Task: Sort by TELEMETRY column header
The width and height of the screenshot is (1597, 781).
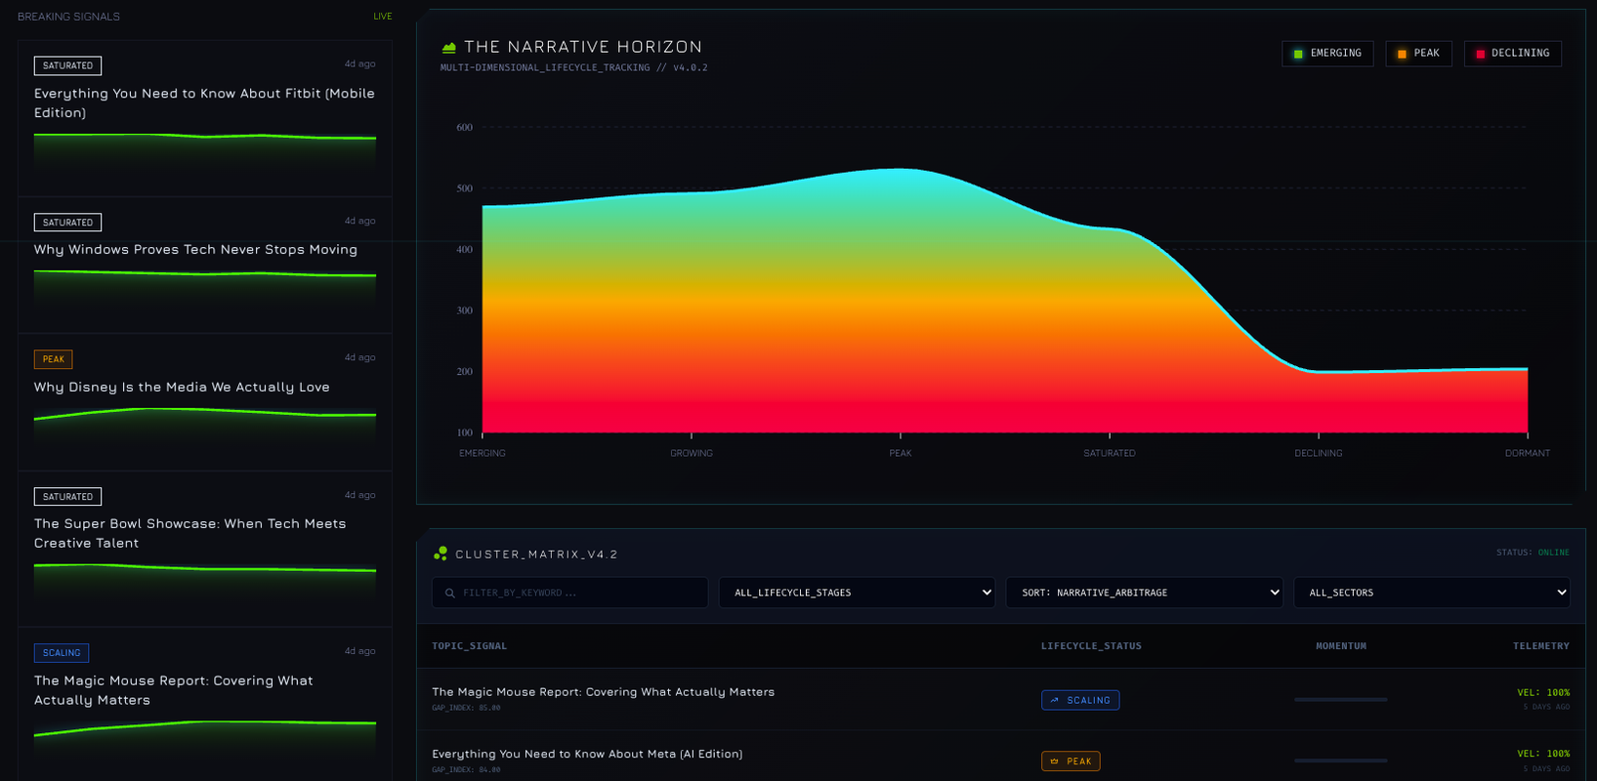Action: pyautogui.click(x=1541, y=646)
